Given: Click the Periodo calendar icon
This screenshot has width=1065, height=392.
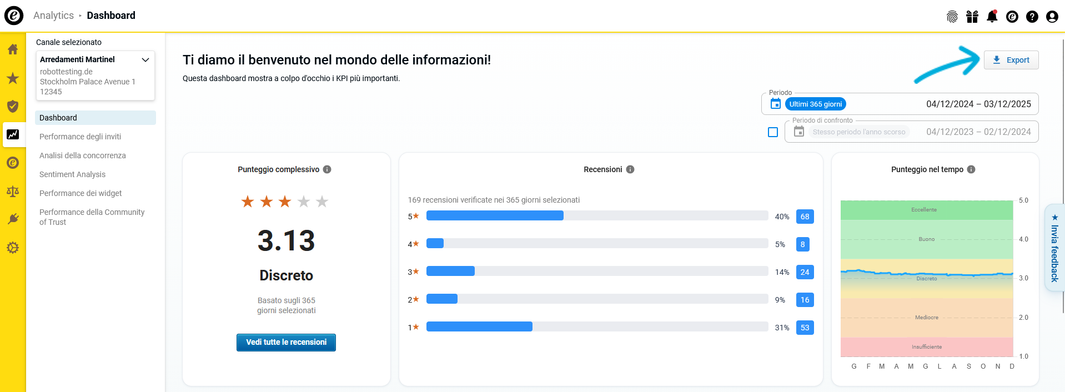Looking at the screenshot, I should pos(776,104).
